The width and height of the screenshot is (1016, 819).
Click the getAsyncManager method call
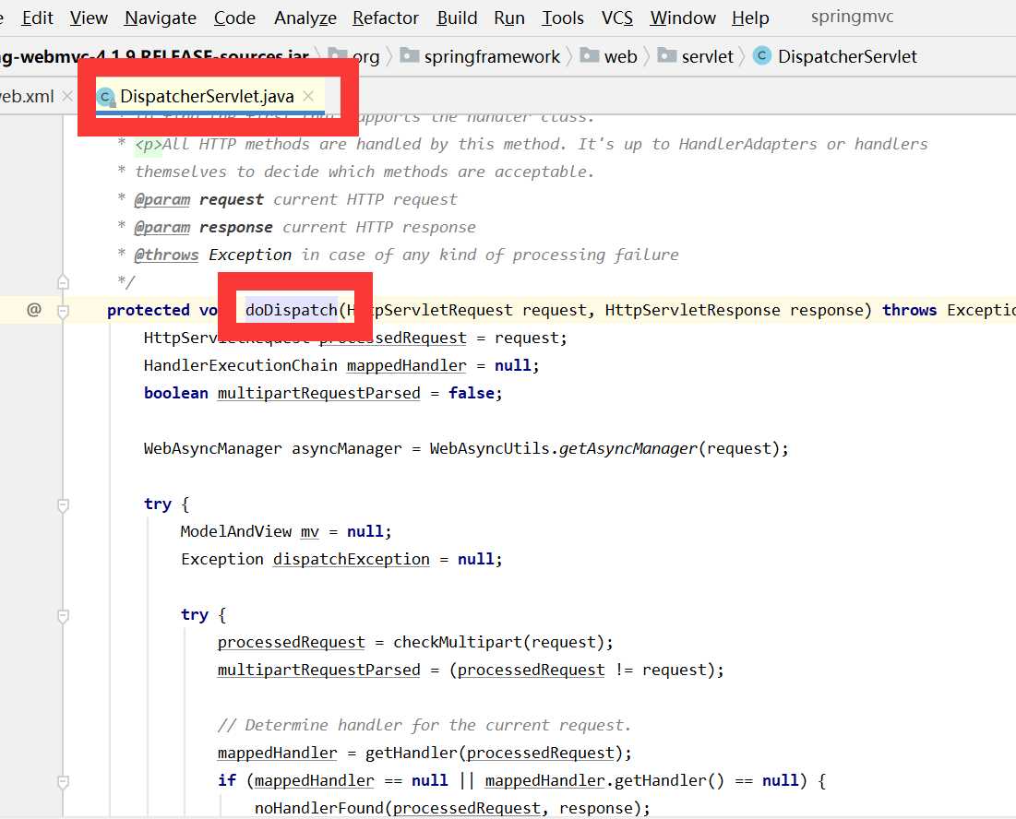[628, 448]
